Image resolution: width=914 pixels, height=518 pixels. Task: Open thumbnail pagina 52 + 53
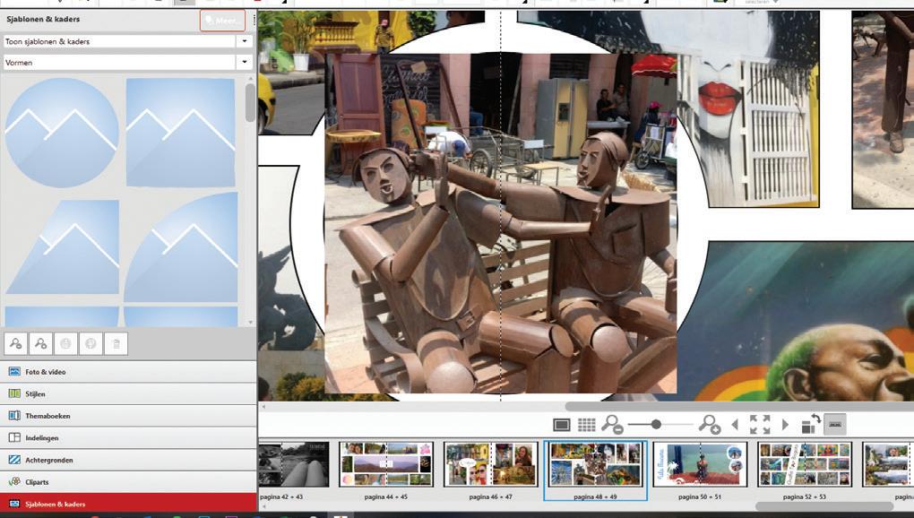(x=805, y=464)
